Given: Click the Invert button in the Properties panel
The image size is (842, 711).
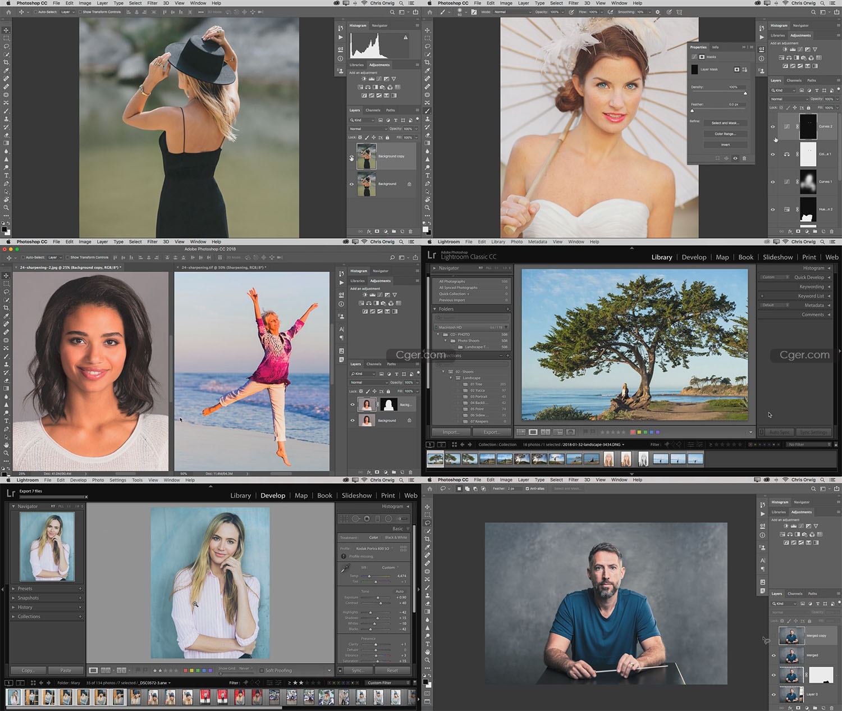Looking at the screenshot, I should coord(725,144).
